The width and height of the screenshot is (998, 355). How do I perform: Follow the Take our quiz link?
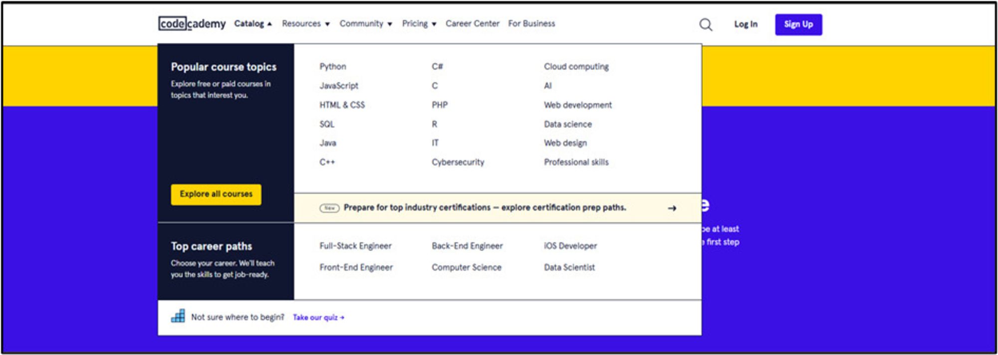point(318,317)
